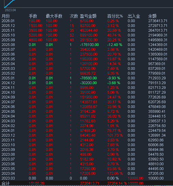
Task: Click the 手数 column header
Action: [33, 16]
